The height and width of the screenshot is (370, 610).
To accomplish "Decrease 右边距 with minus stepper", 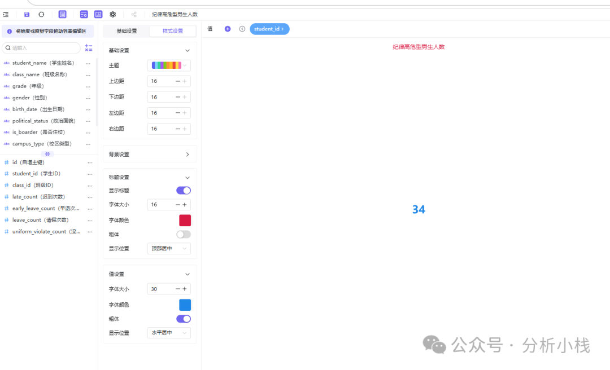I will coord(178,129).
